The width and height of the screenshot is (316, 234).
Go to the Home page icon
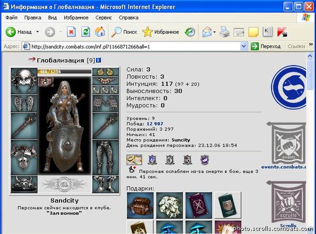(x=100, y=32)
